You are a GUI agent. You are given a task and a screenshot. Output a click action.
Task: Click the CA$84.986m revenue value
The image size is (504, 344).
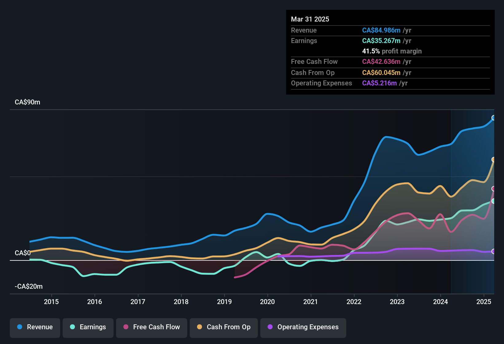[381, 30]
